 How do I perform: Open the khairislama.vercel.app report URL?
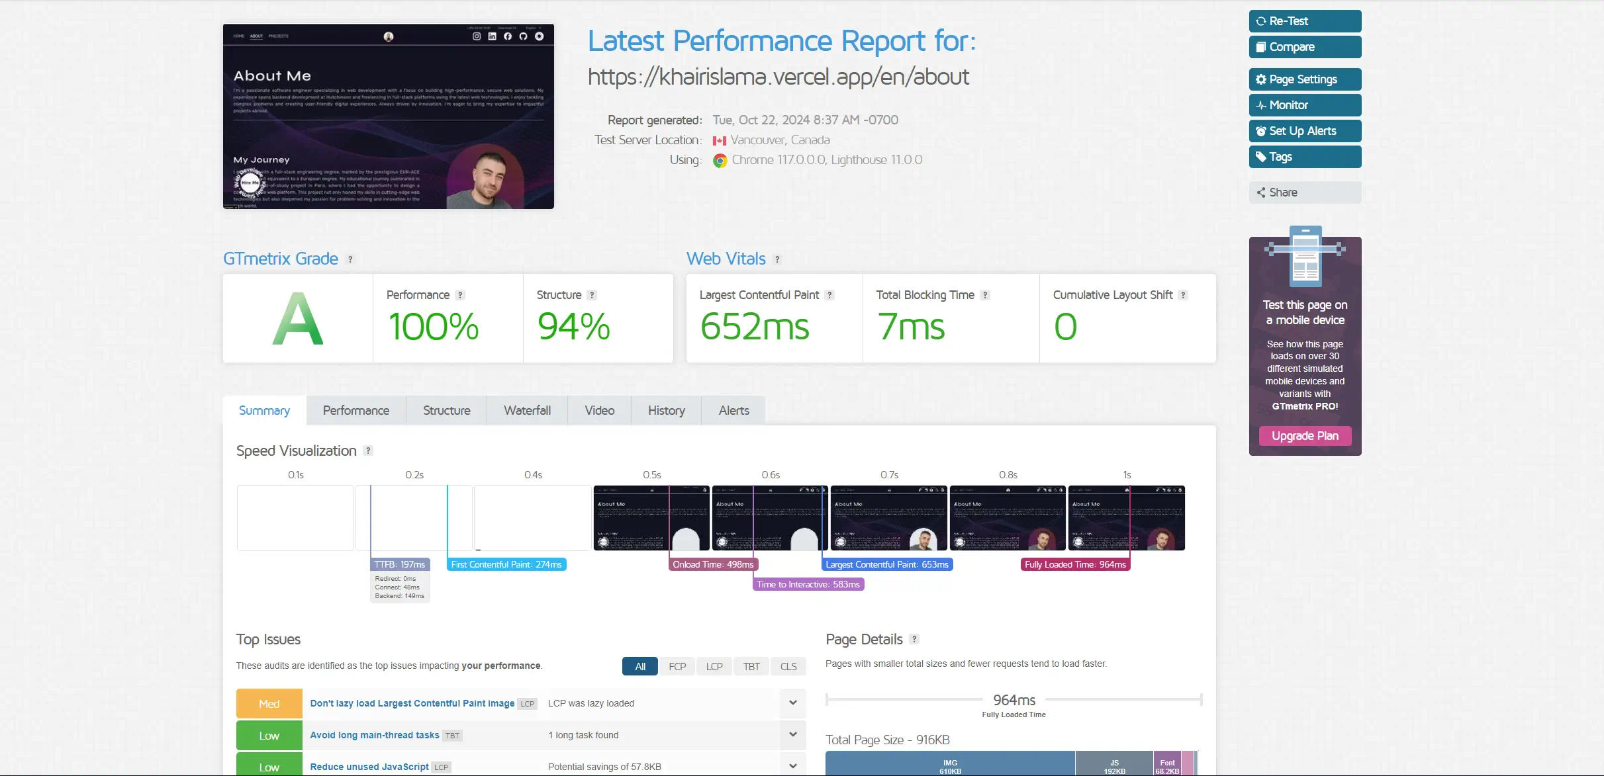pyautogui.click(x=778, y=76)
